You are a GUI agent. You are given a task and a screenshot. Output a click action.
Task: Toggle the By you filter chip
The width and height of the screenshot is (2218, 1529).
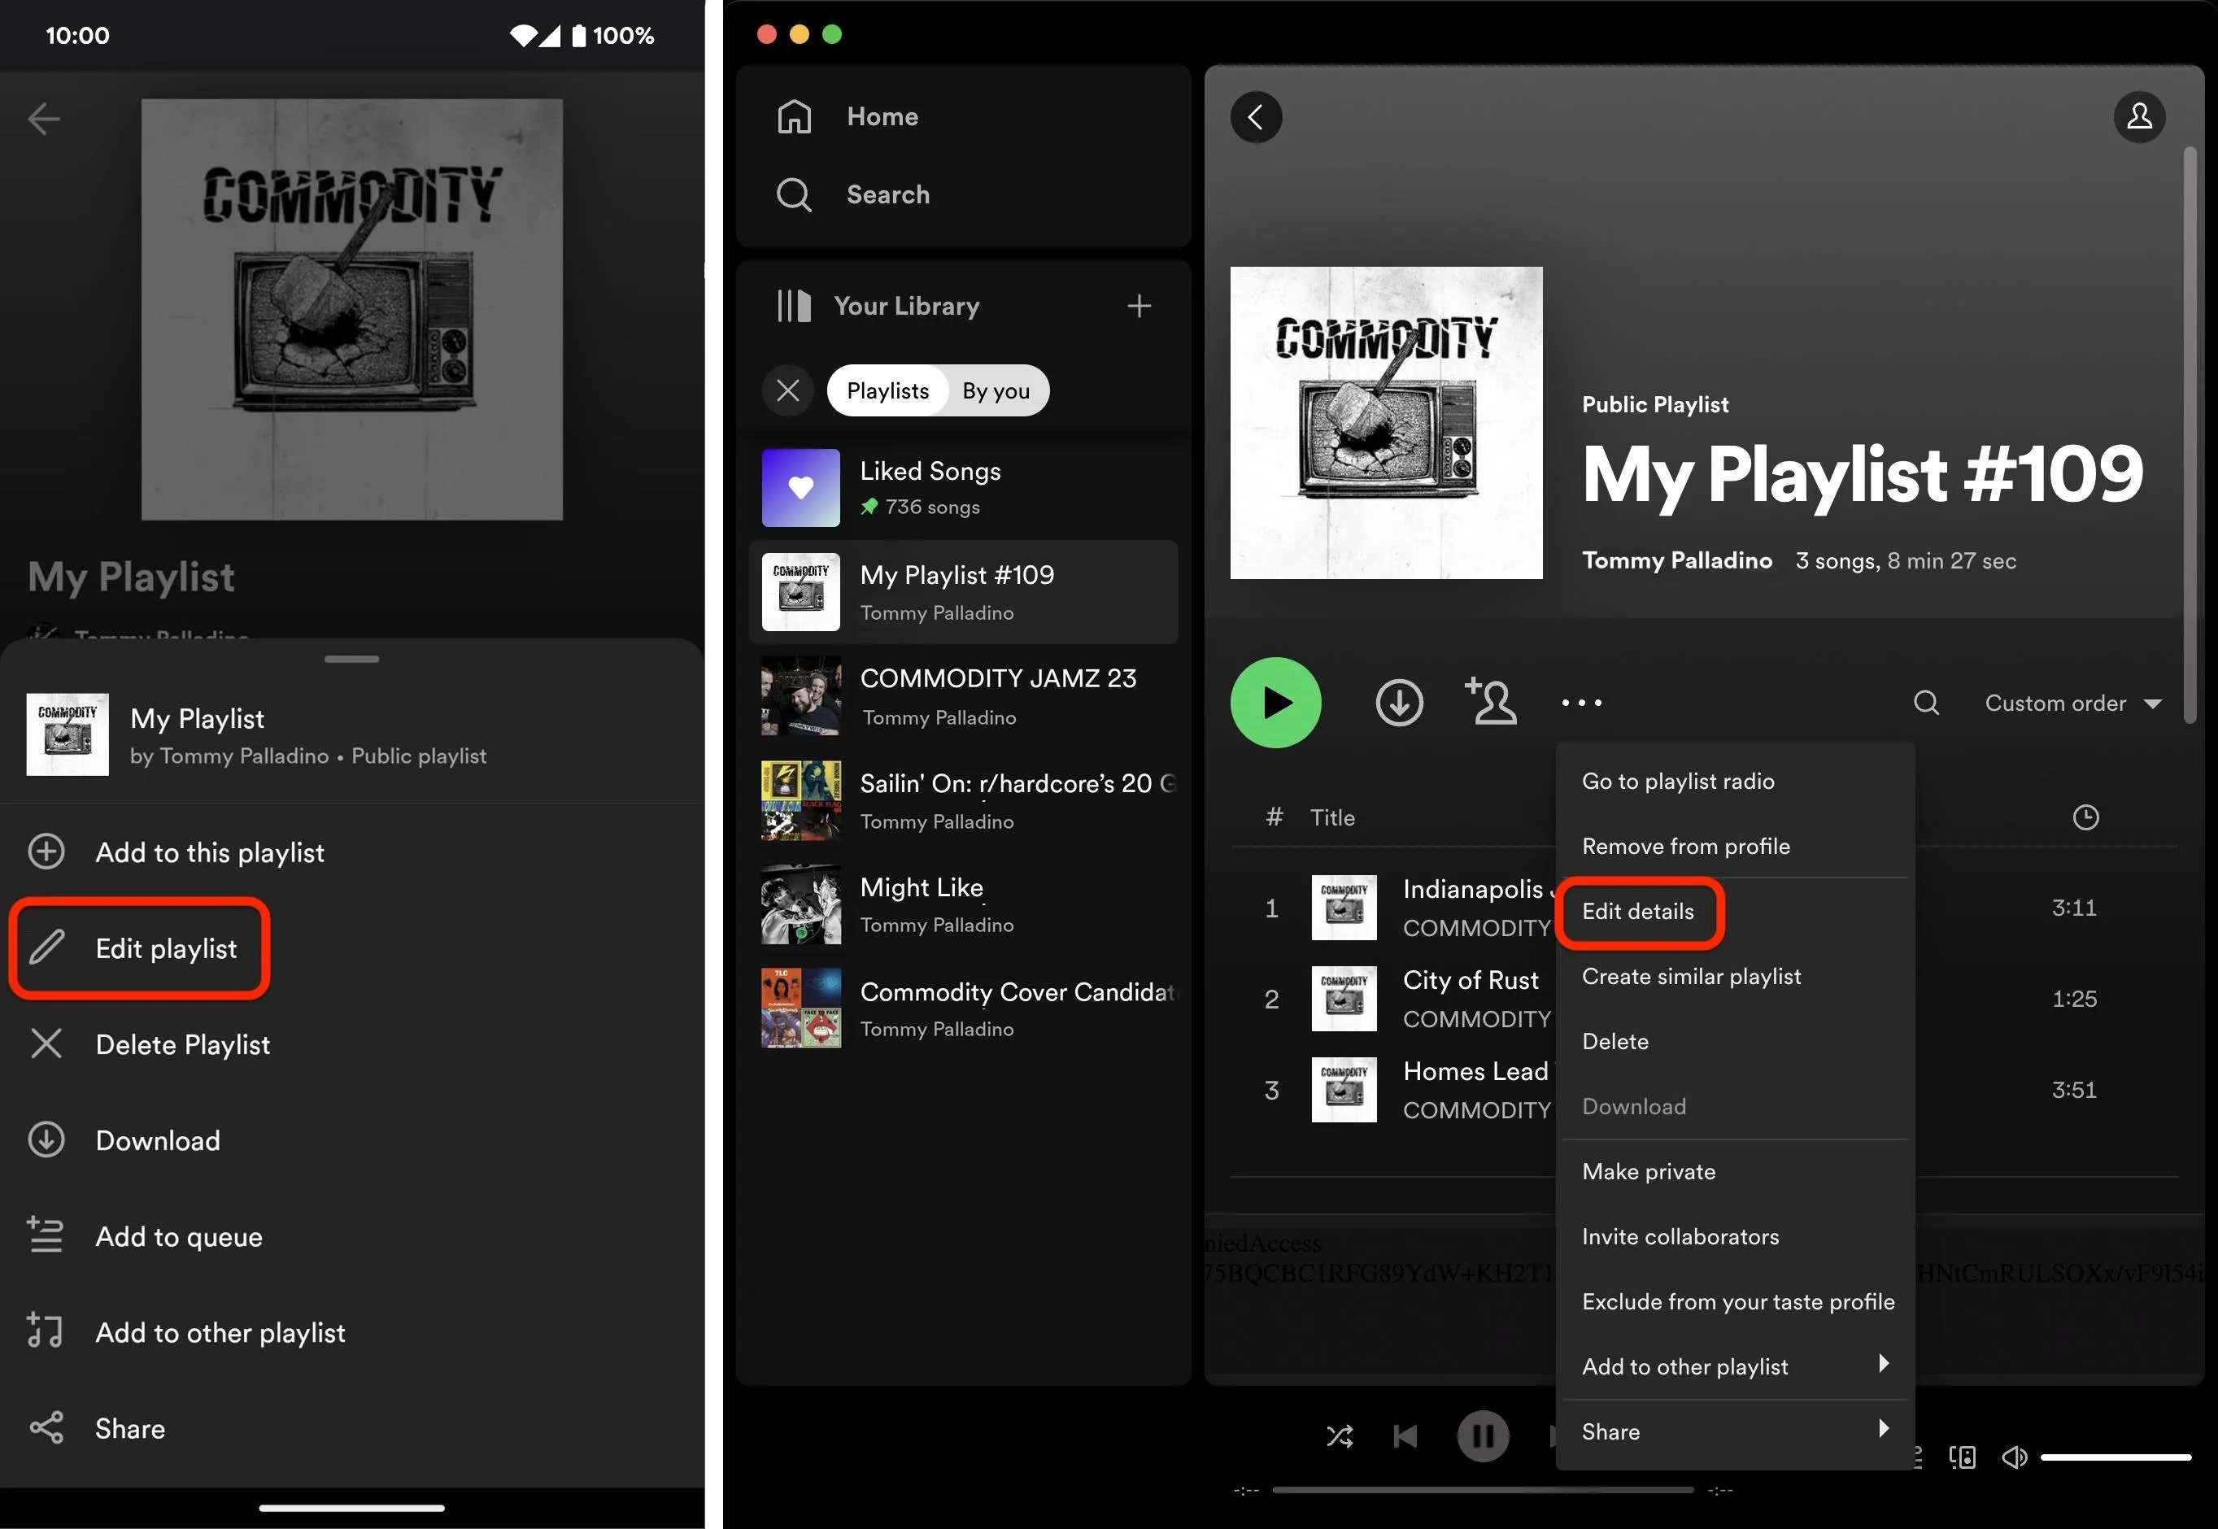[x=996, y=391]
